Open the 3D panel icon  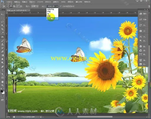[141, 31]
